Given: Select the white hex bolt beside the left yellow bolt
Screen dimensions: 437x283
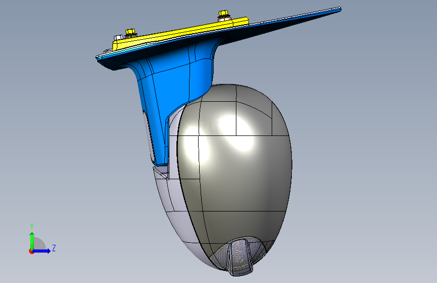Looking at the screenshot, I should (x=118, y=37).
